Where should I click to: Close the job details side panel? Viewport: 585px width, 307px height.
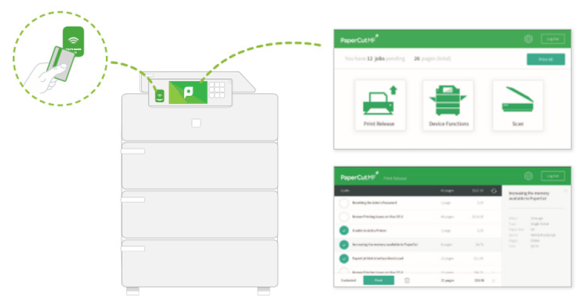point(566,190)
